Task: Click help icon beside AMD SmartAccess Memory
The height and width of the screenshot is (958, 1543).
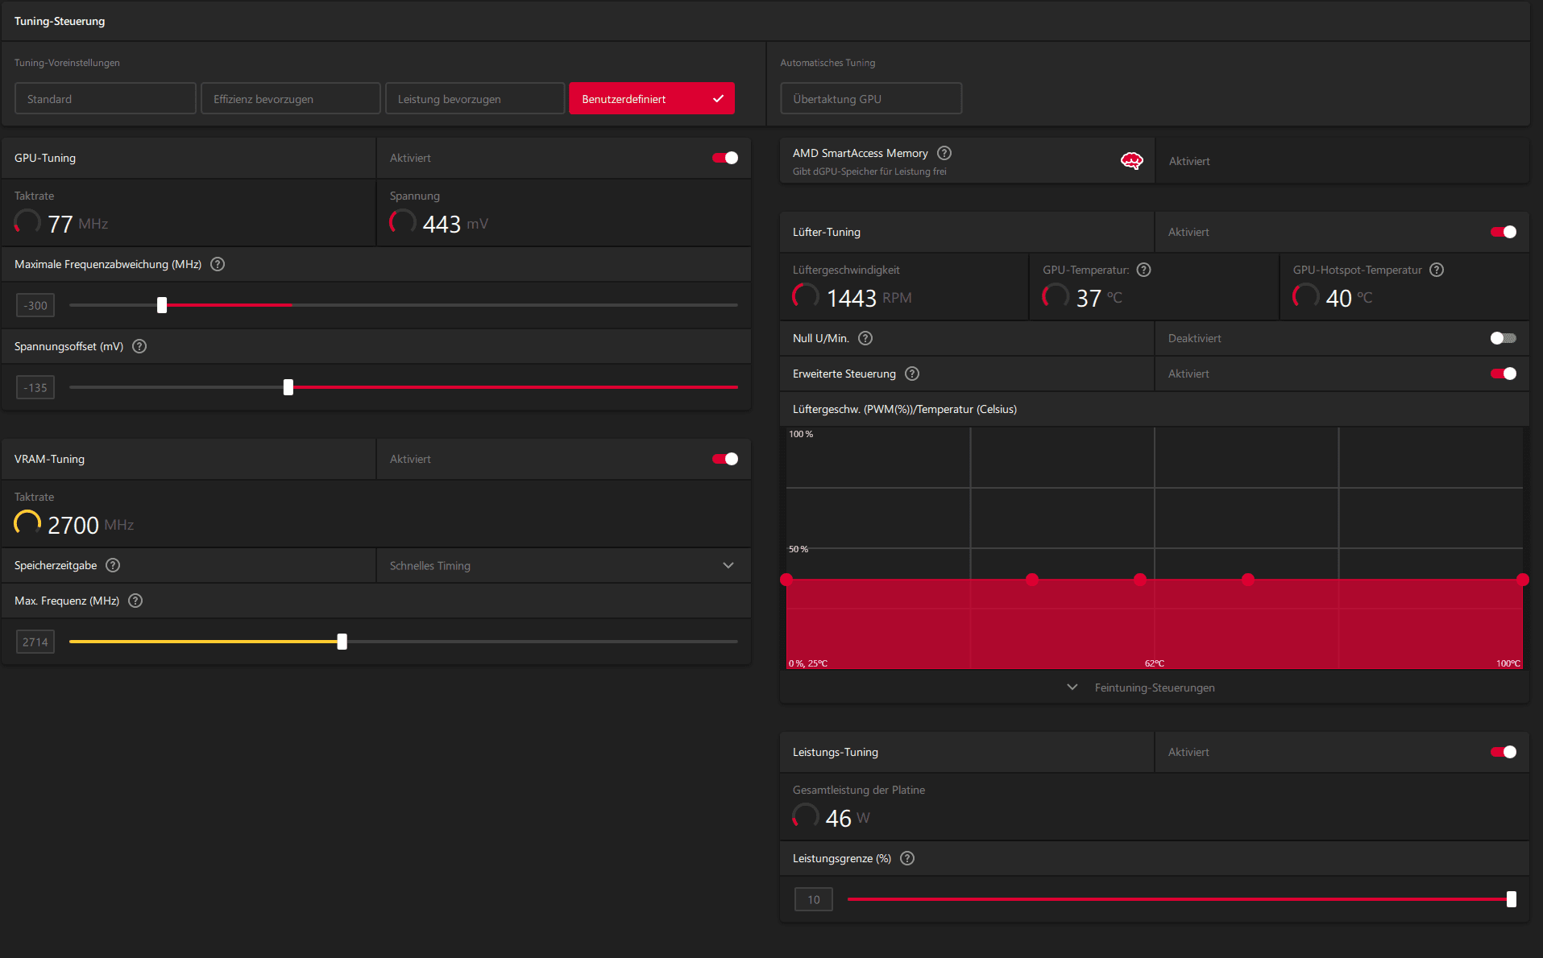Action: 944,153
